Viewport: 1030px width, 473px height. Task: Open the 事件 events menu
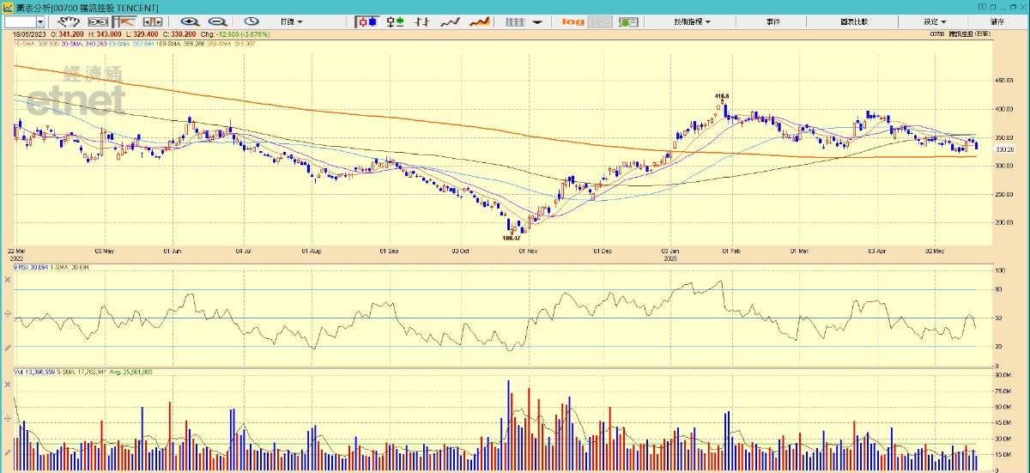773,21
